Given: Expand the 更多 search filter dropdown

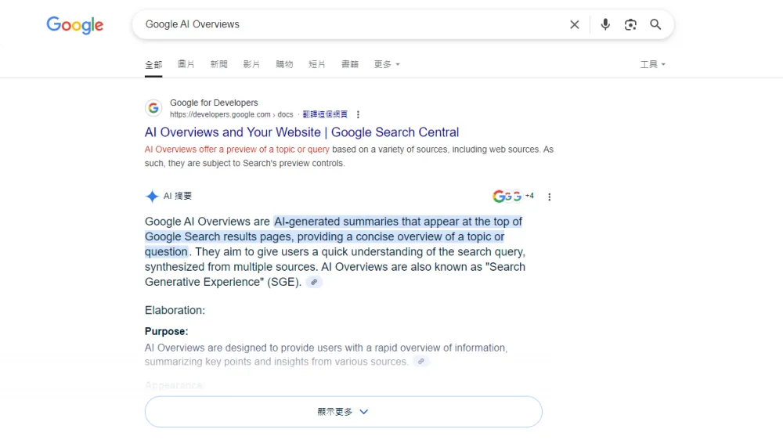Looking at the screenshot, I should tap(387, 64).
